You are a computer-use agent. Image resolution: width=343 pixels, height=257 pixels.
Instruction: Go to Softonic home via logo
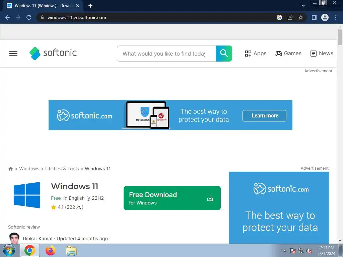click(x=53, y=53)
